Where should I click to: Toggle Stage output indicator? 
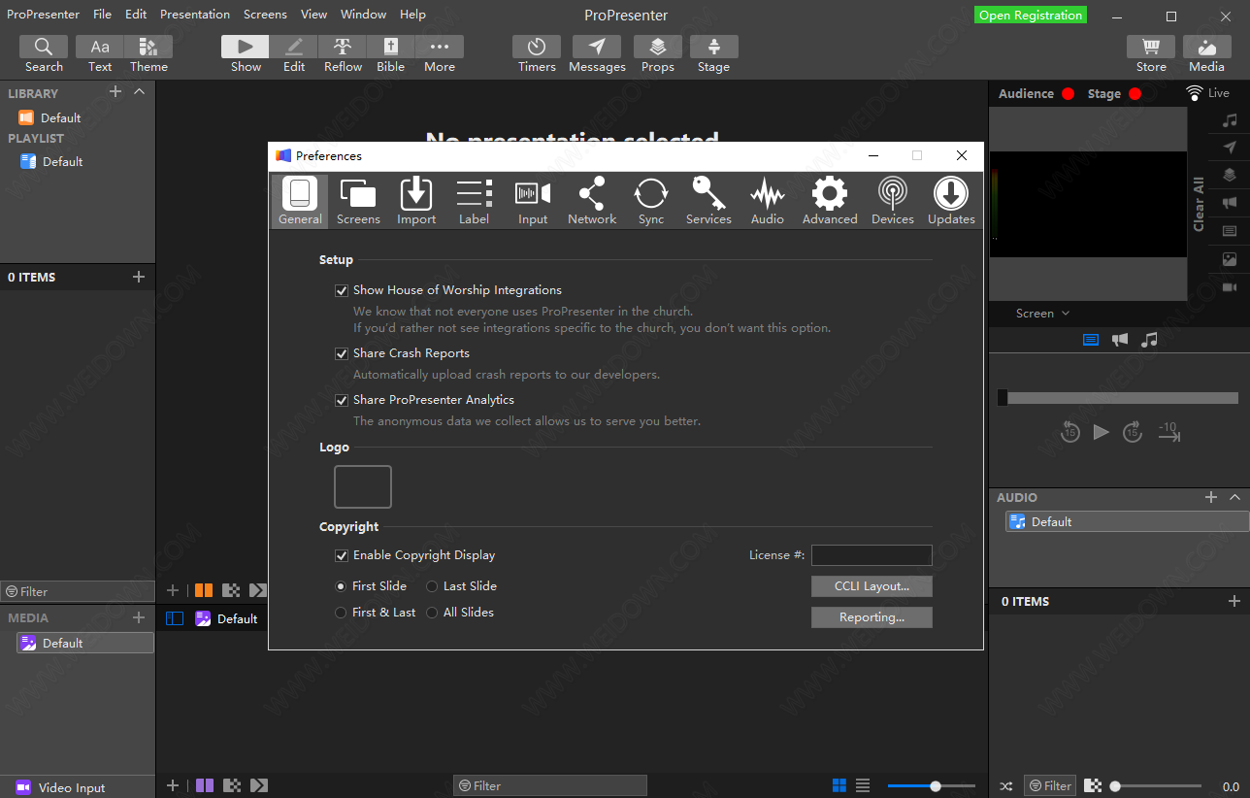(1135, 94)
